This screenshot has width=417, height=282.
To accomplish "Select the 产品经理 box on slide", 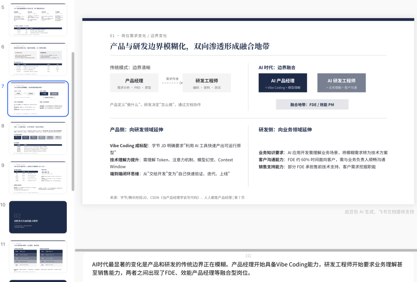I will tap(134, 83).
